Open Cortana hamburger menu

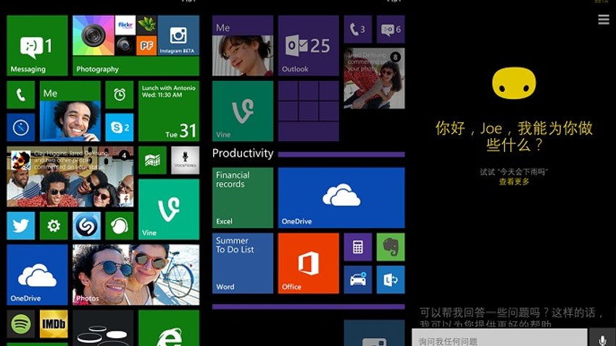[x=604, y=20]
